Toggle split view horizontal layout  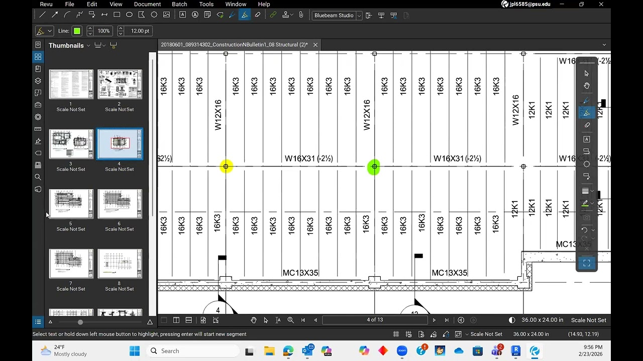click(x=188, y=320)
